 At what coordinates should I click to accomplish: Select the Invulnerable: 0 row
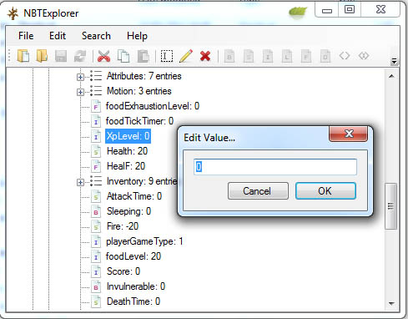[x=136, y=286]
